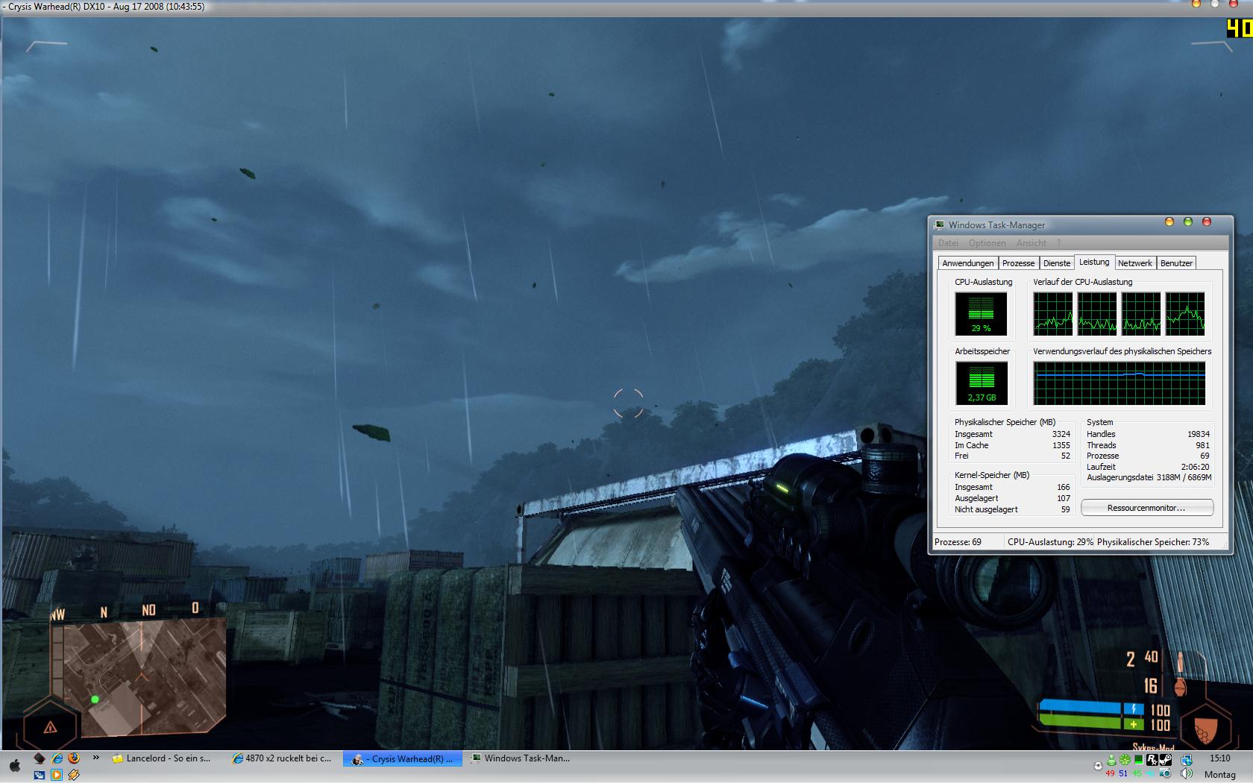Switch to the Prozesse tab

pos(1018,263)
